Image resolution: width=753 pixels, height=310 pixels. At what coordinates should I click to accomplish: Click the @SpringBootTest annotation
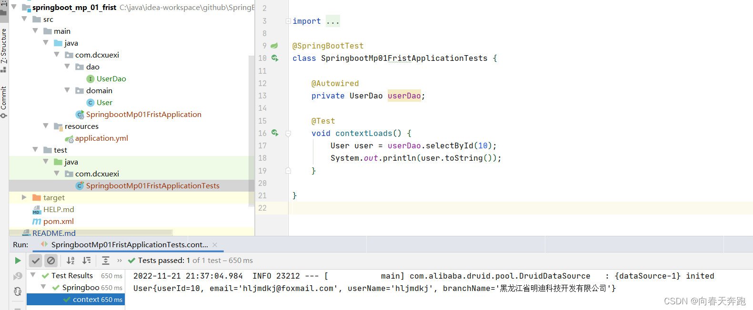[x=328, y=46]
